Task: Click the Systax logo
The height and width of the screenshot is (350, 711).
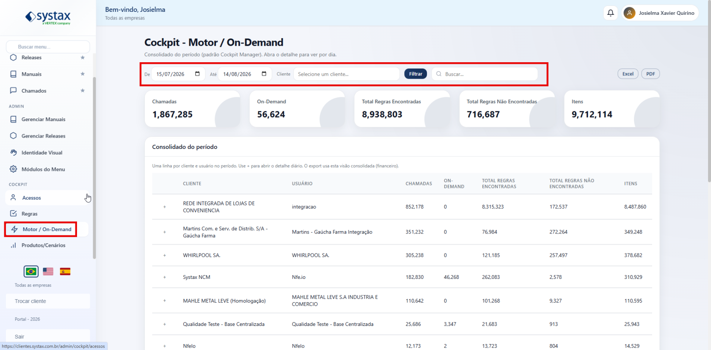Action: click(48, 17)
